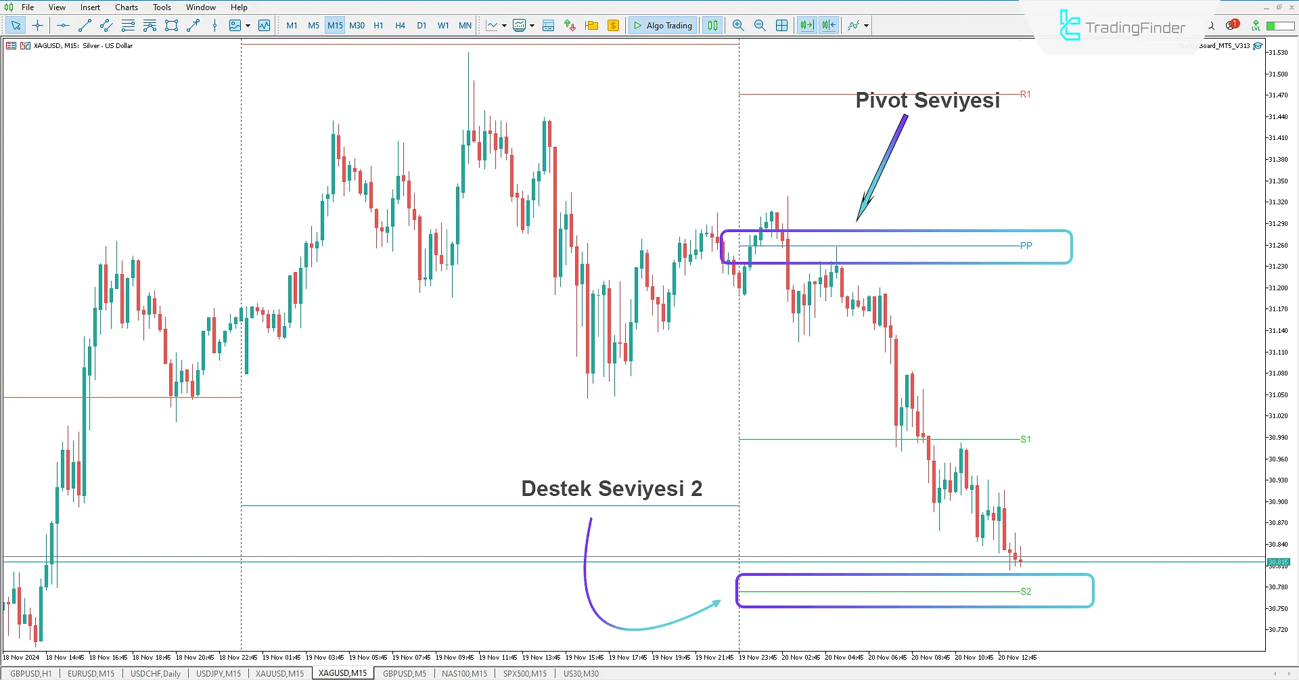Click the connection status bar indicator

pos(1279,26)
